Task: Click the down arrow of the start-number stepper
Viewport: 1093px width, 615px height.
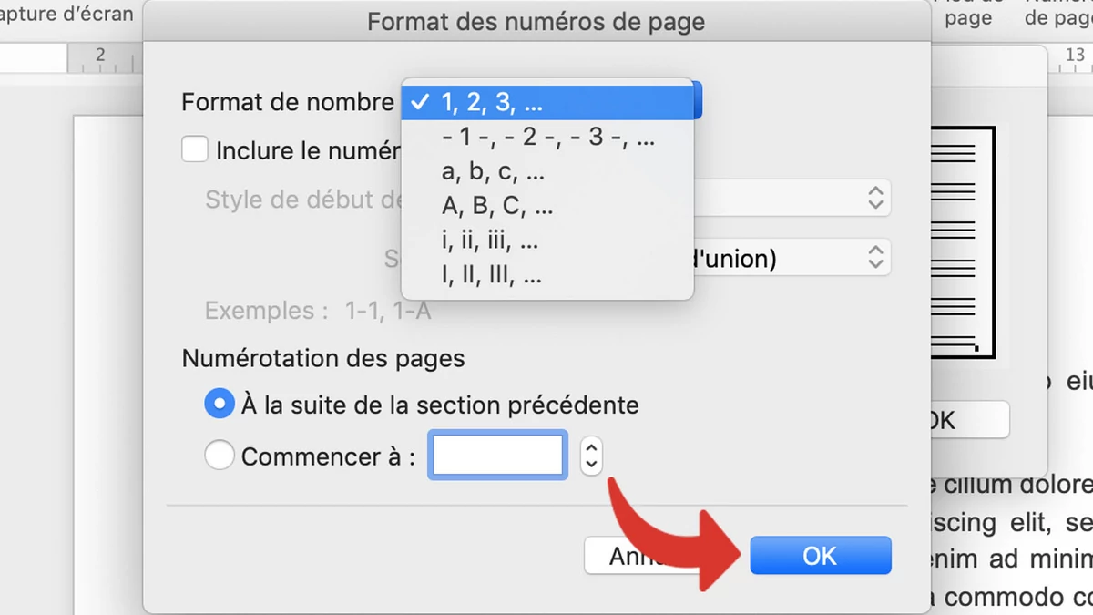Action: [x=592, y=464]
